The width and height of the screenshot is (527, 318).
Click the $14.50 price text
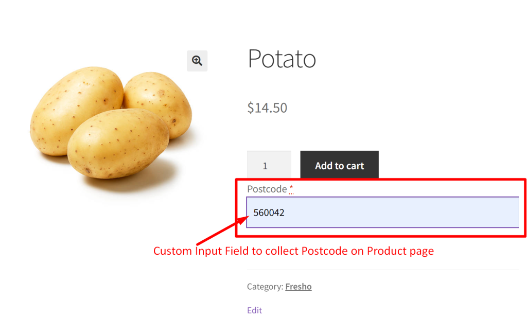pyautogui.click(x=267, y=108)
